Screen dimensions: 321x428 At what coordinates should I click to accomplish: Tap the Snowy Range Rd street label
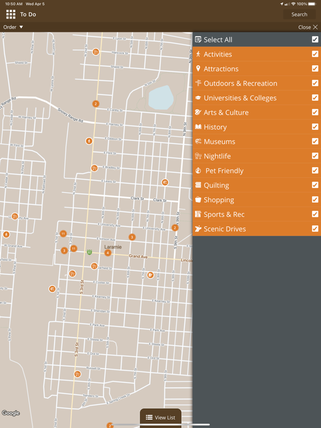pos(70,115)
